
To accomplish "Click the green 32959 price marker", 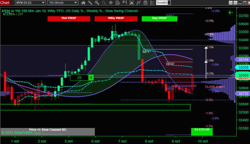I will click(243, 75).
